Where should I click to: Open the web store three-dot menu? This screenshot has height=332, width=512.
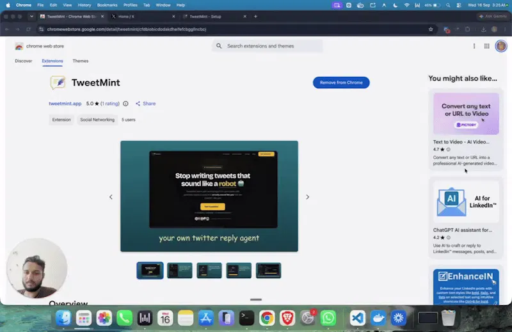pos(474,46)
